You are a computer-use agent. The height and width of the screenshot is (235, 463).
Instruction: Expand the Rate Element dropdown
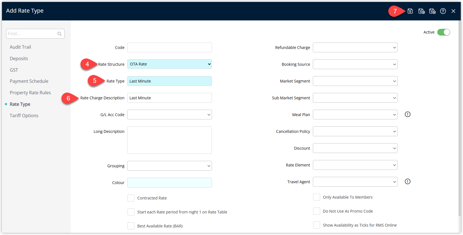click(x=355, y=165)
